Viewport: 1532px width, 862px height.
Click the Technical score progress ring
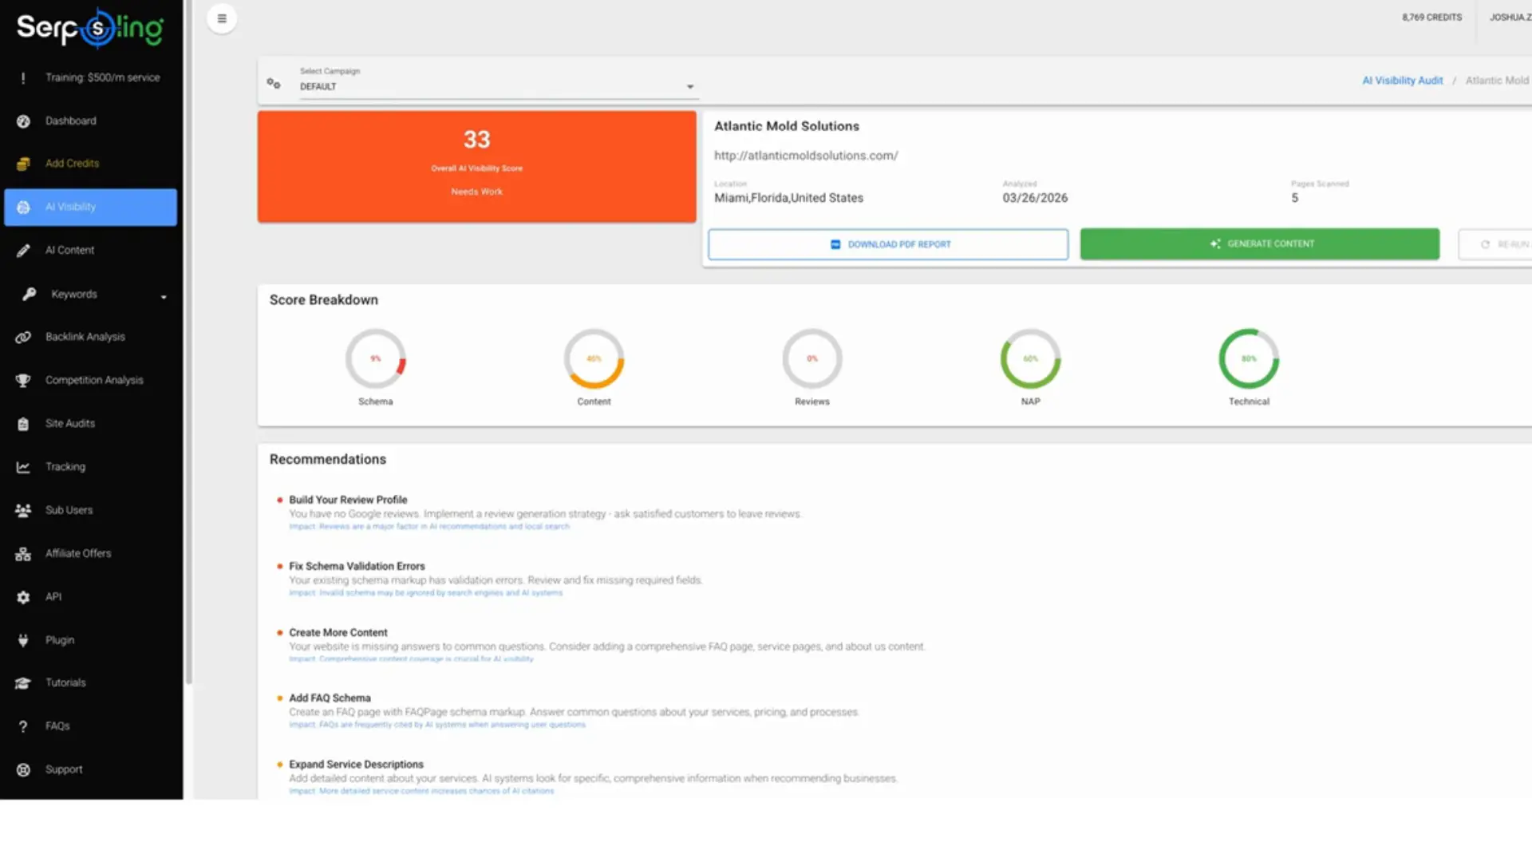[x=1249, y=358]
